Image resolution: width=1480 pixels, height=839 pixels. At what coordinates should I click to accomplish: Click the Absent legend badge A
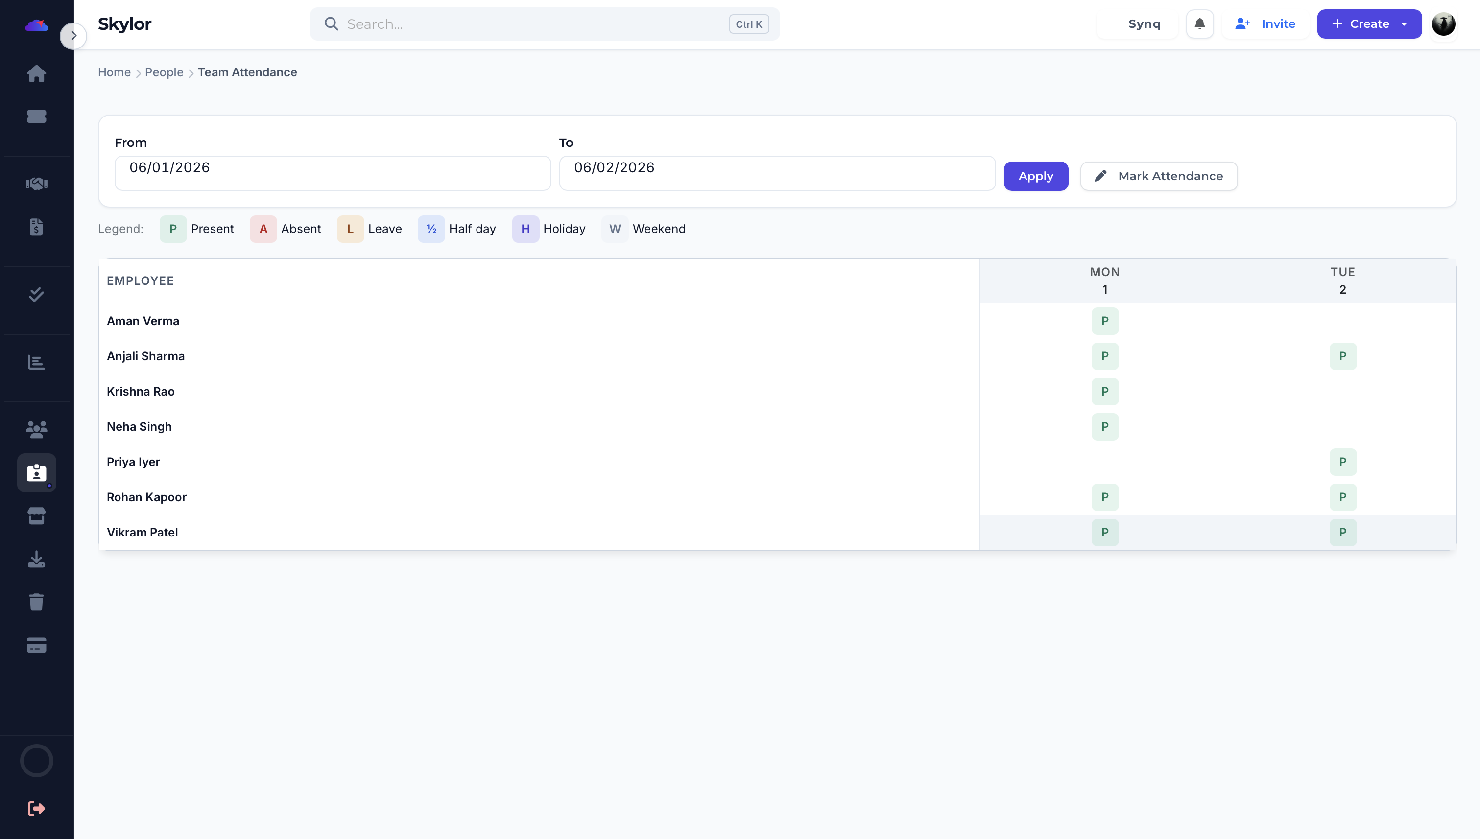(x=263, y=229)
